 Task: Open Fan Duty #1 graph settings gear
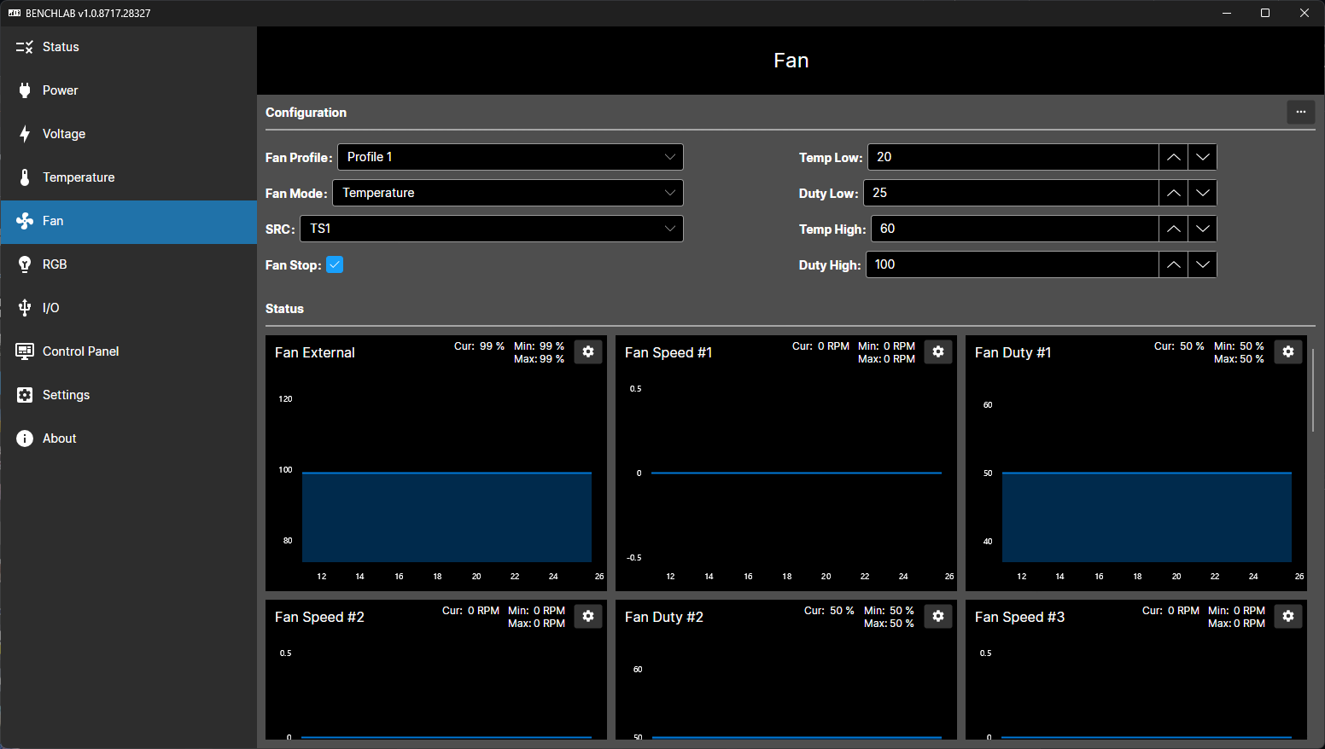point(1288,351)
